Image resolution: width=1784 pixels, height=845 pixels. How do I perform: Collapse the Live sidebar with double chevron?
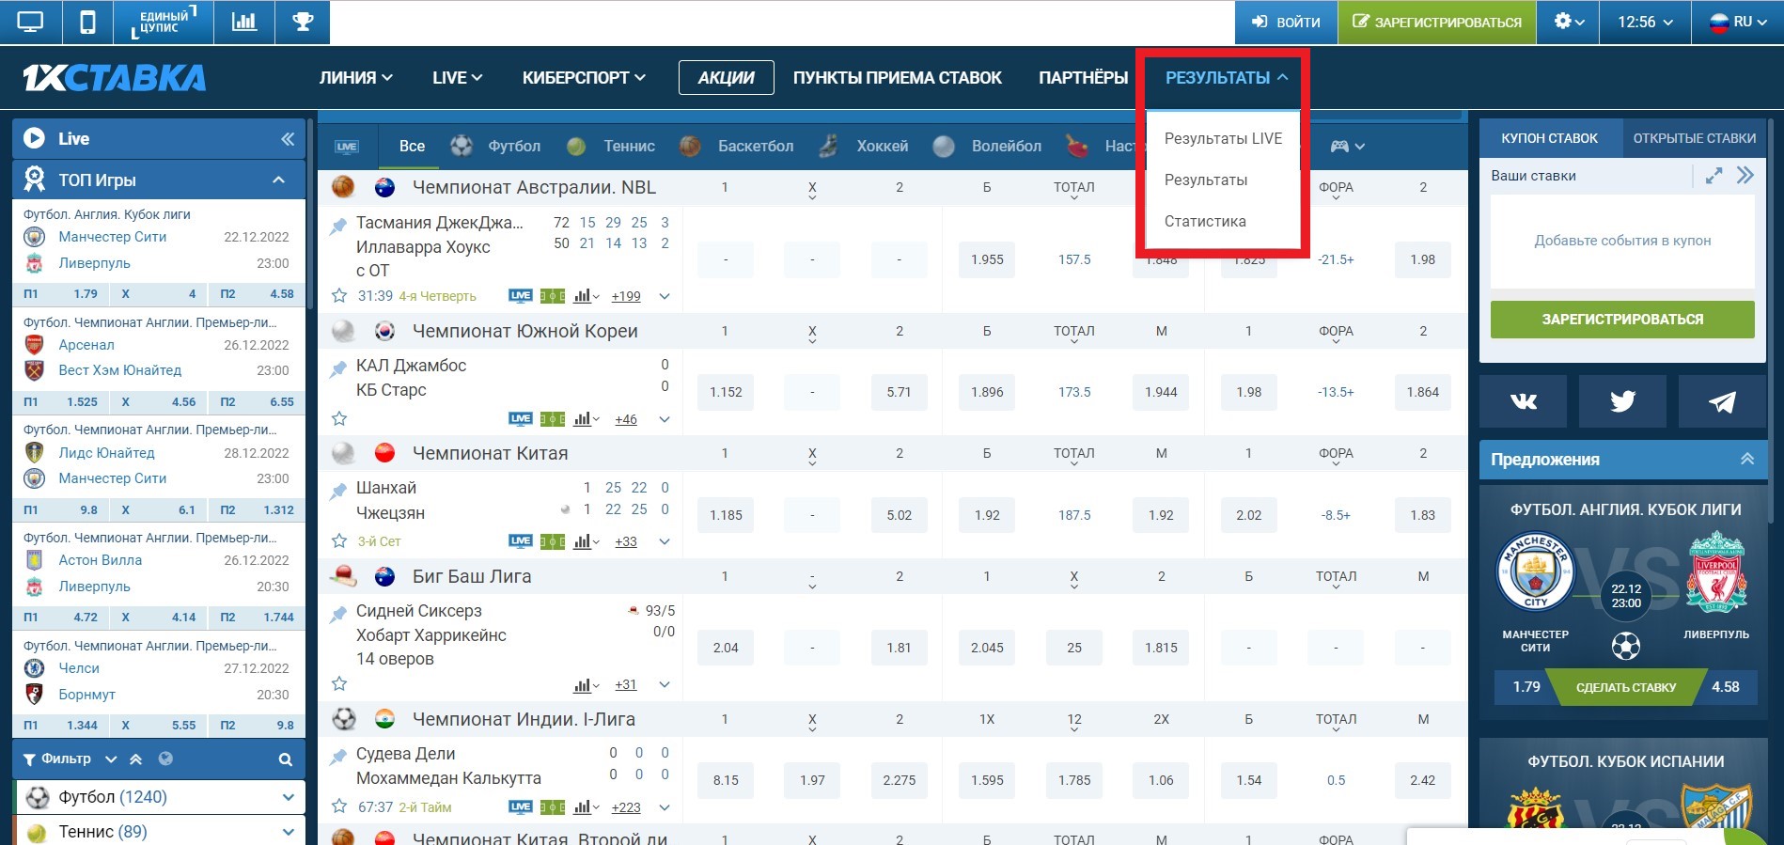click(288, 139)
